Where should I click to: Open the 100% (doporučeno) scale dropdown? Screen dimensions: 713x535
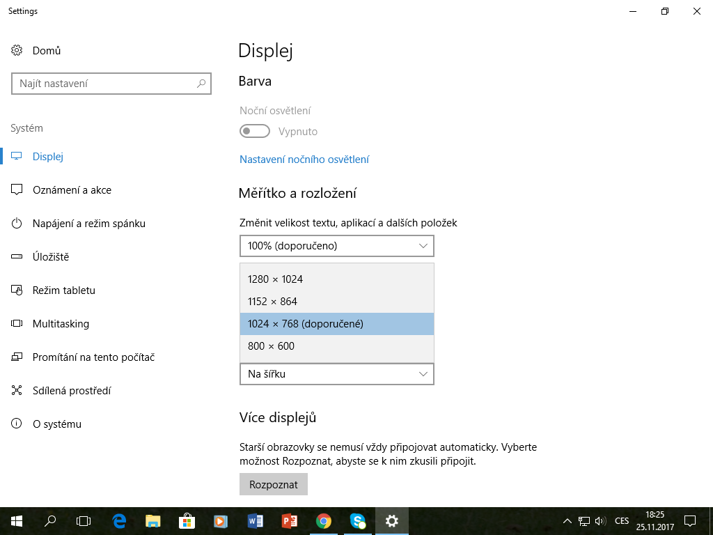[x=337, y=246]
